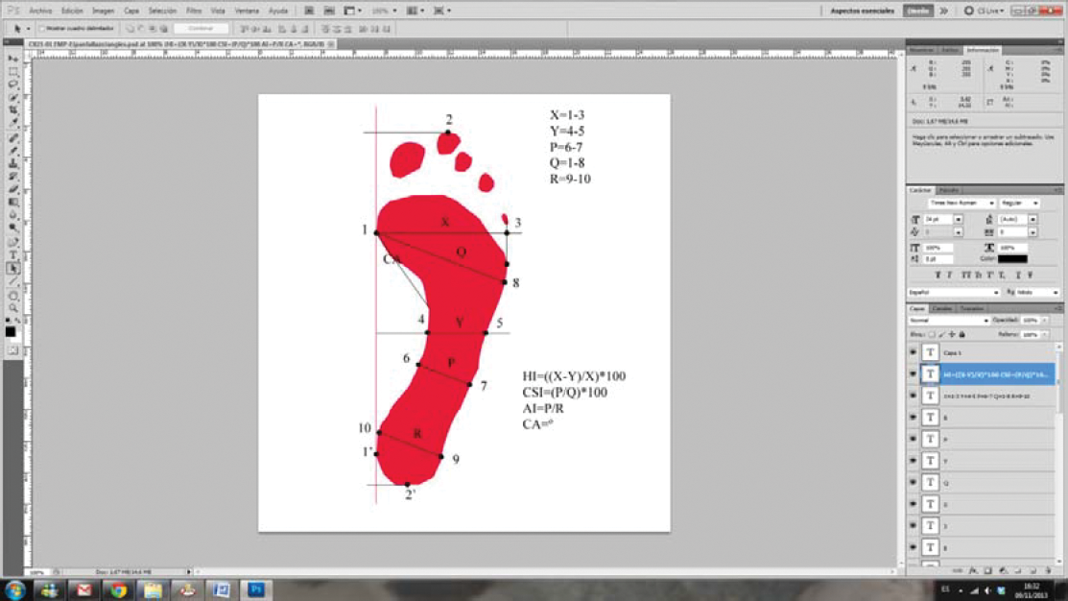Select the Pen tool

pos(12,243)
